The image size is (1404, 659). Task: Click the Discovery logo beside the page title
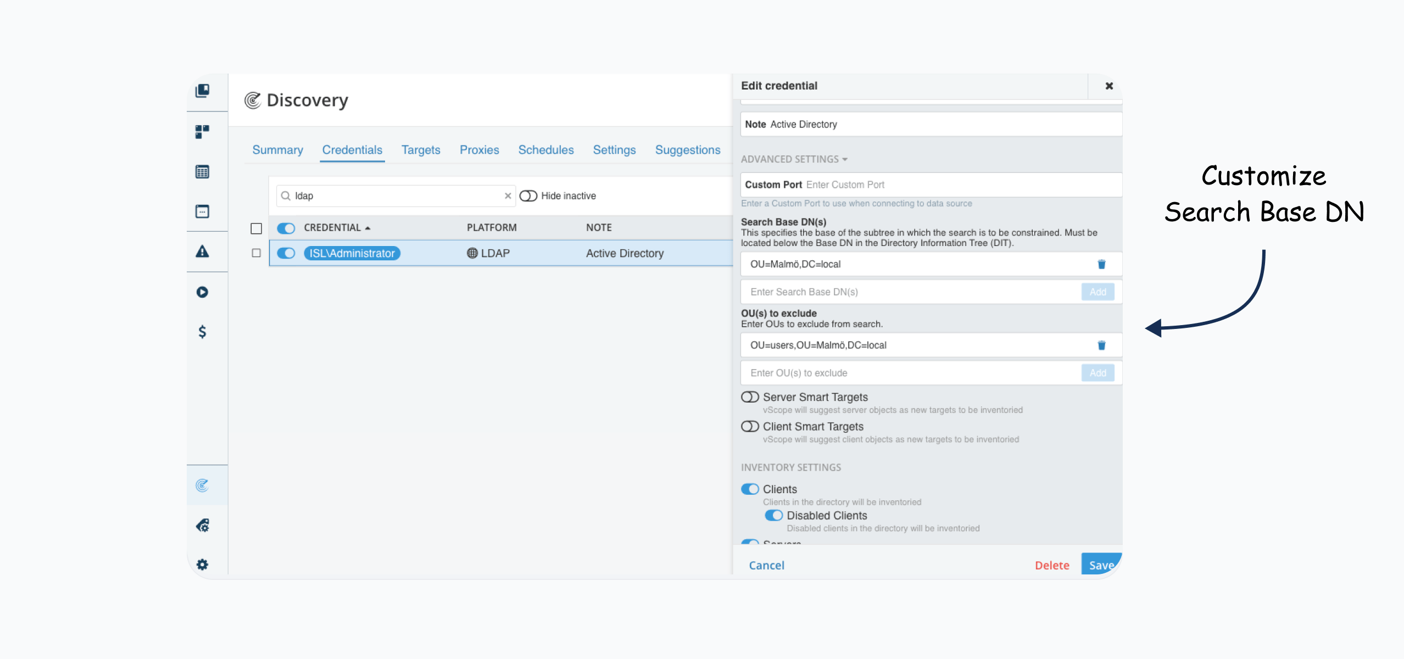(252, 100)
